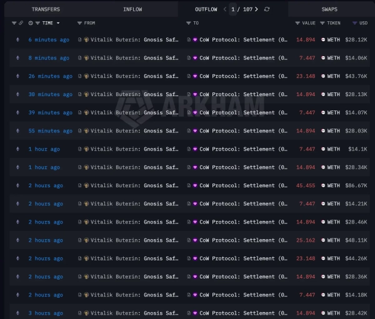Open the '6 minutes ago' transaction link
375x319 pixels.
(x=49, y=40)
